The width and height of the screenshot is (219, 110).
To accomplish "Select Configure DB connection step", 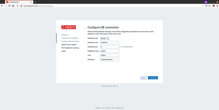I will click(x=70, y=41).
